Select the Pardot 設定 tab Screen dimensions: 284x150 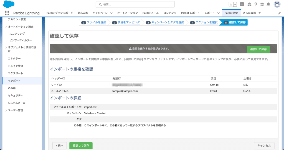(x=231, y=13)
